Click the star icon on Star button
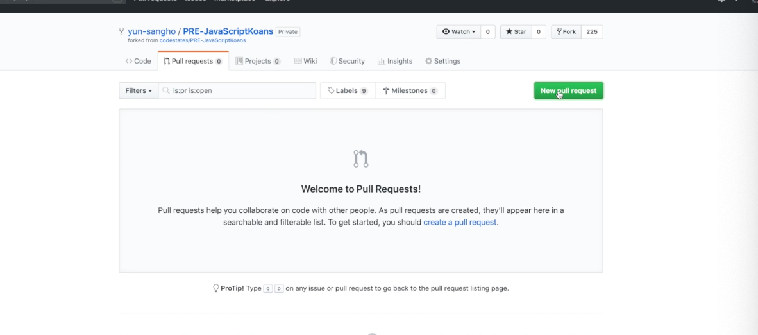The height and width of the screenshot is (335, 758). (509, 32)
